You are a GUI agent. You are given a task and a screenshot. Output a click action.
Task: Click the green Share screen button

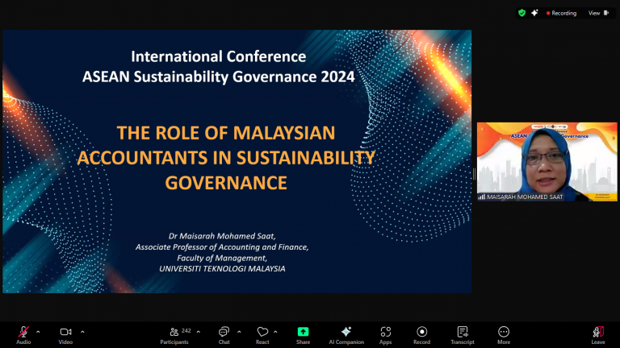click(x=304, y=335)
